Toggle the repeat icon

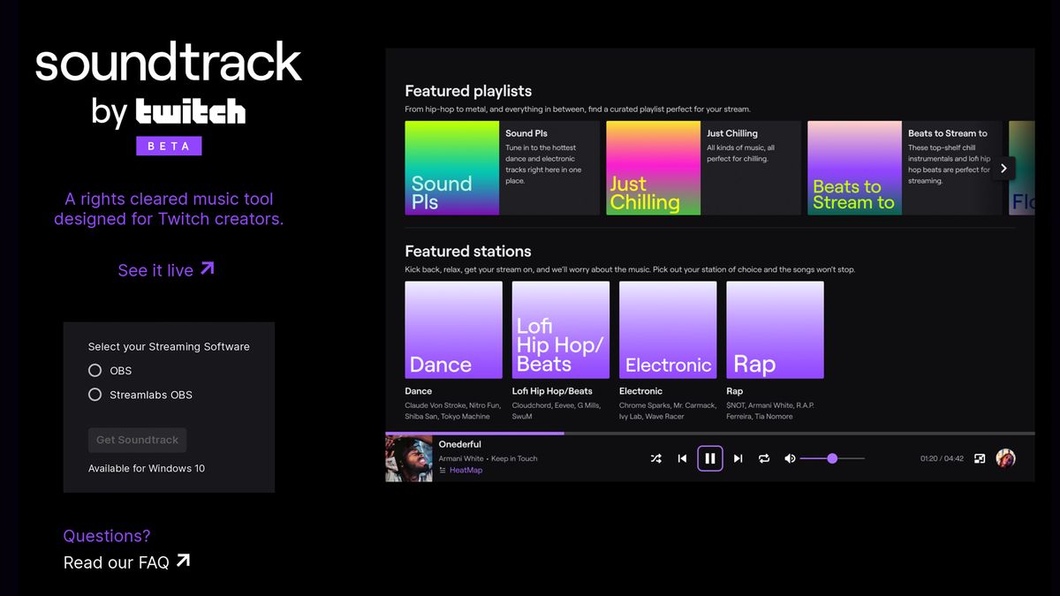point(764,458)
